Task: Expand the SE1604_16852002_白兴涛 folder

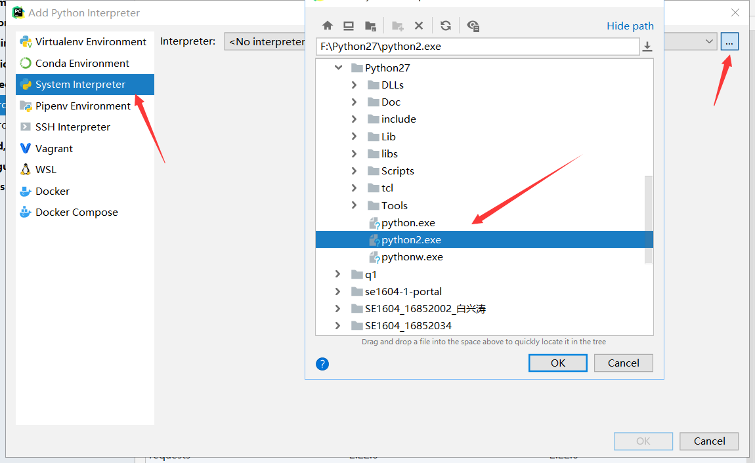Action: tap(337, 309)
